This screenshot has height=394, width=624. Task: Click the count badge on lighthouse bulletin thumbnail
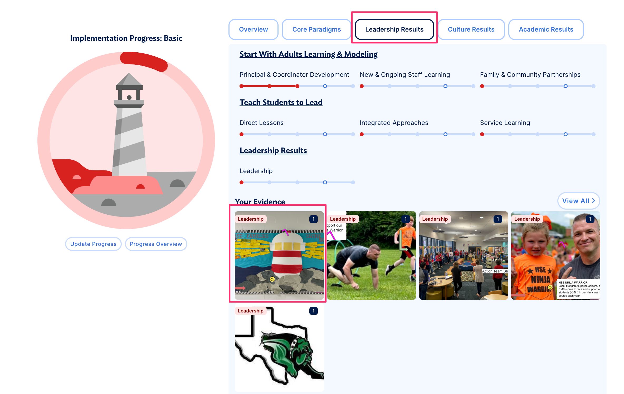point(313,219)
